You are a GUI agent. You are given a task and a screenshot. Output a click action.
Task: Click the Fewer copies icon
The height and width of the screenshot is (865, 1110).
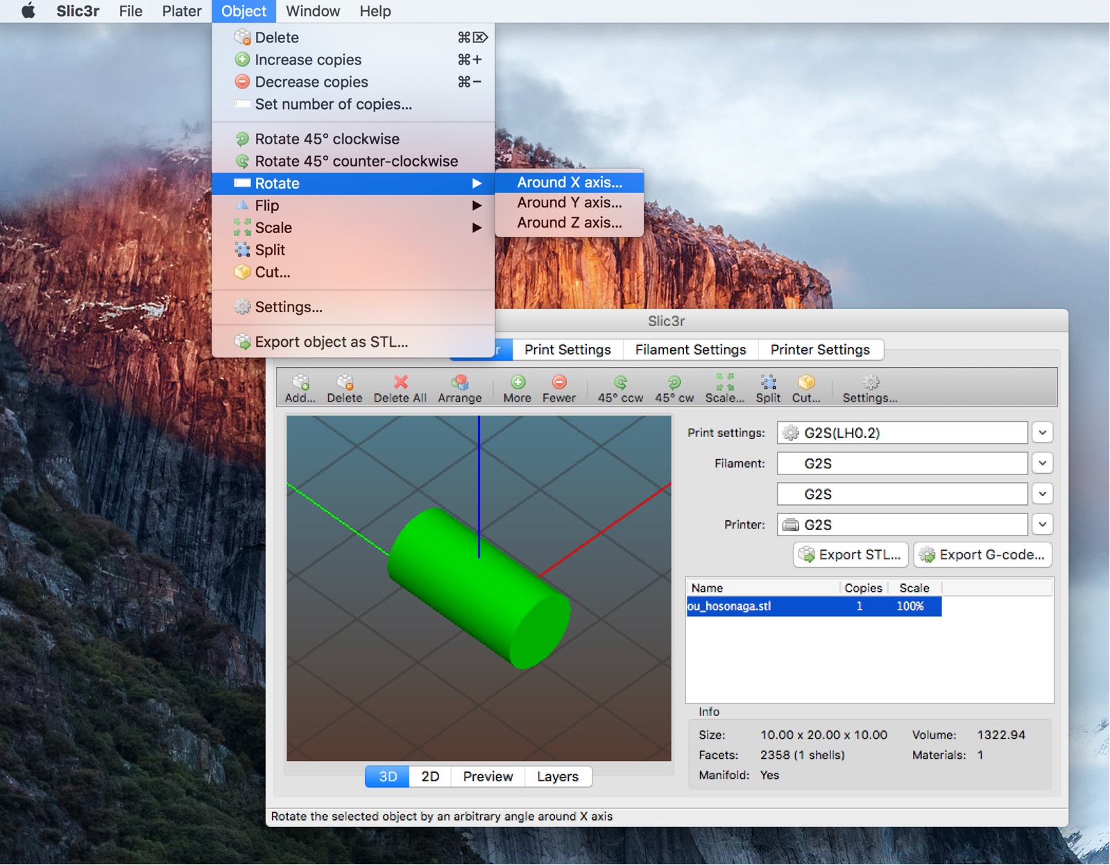coord(558,388)
